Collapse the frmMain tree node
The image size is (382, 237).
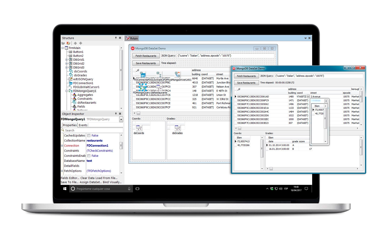62,48
